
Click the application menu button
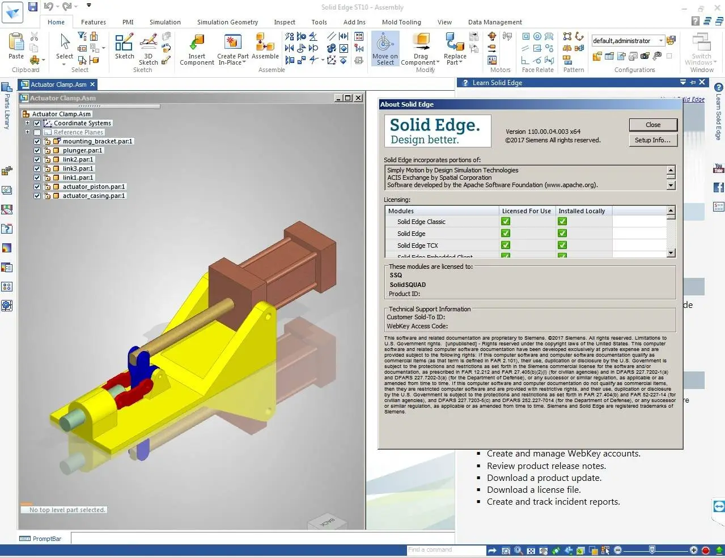tap(12, 12)
